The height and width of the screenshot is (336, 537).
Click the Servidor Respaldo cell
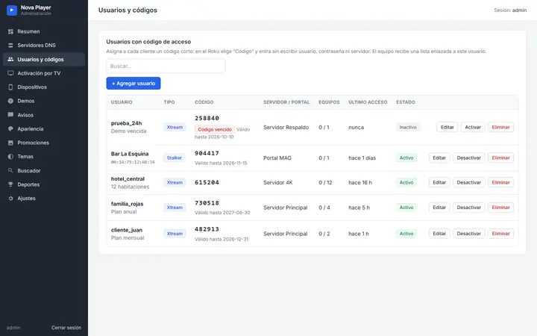pos(286,127)
